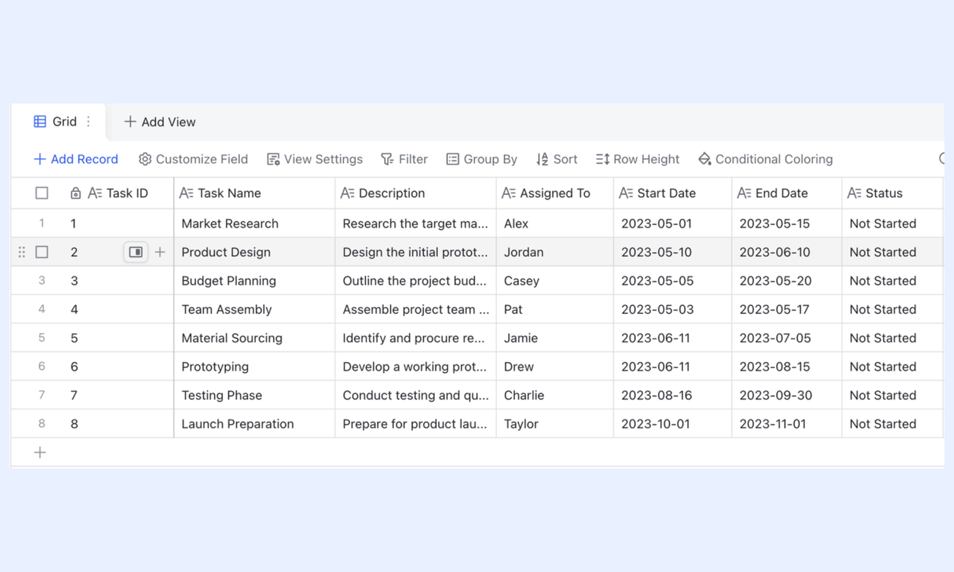Click the text type icon of Start Date
This screenshot has width=954, height=572.
point(626,193)
